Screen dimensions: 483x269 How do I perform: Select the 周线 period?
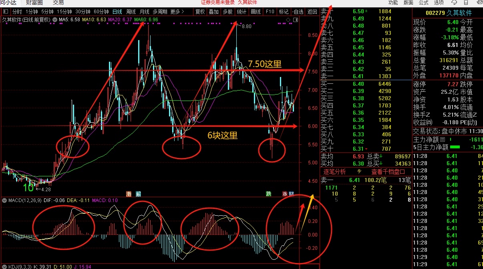pos(131,12)
